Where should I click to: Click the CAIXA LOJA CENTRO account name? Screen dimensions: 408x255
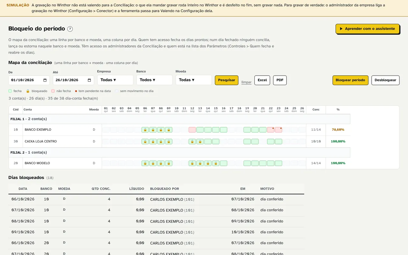(41, 142)
